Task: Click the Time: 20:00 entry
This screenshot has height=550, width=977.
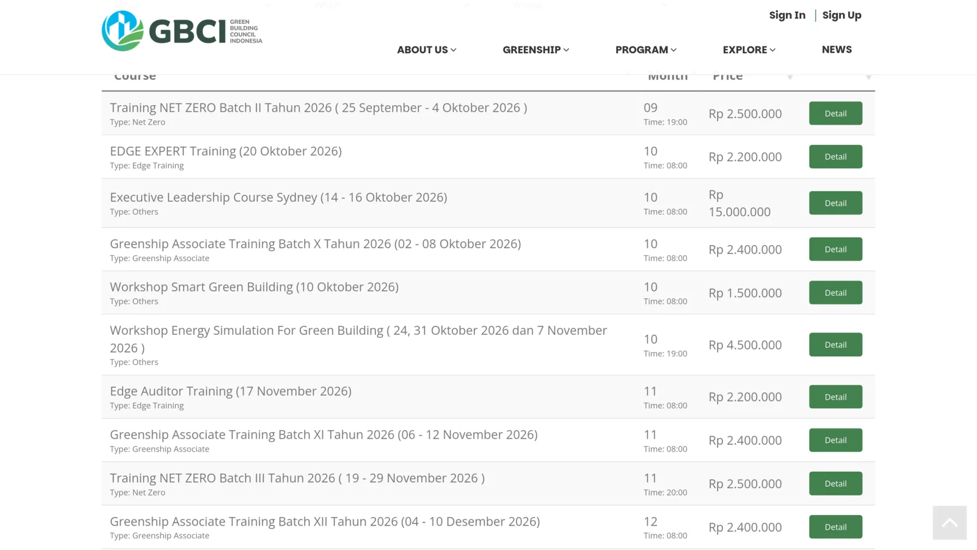Action: click(x=665, y=493)
